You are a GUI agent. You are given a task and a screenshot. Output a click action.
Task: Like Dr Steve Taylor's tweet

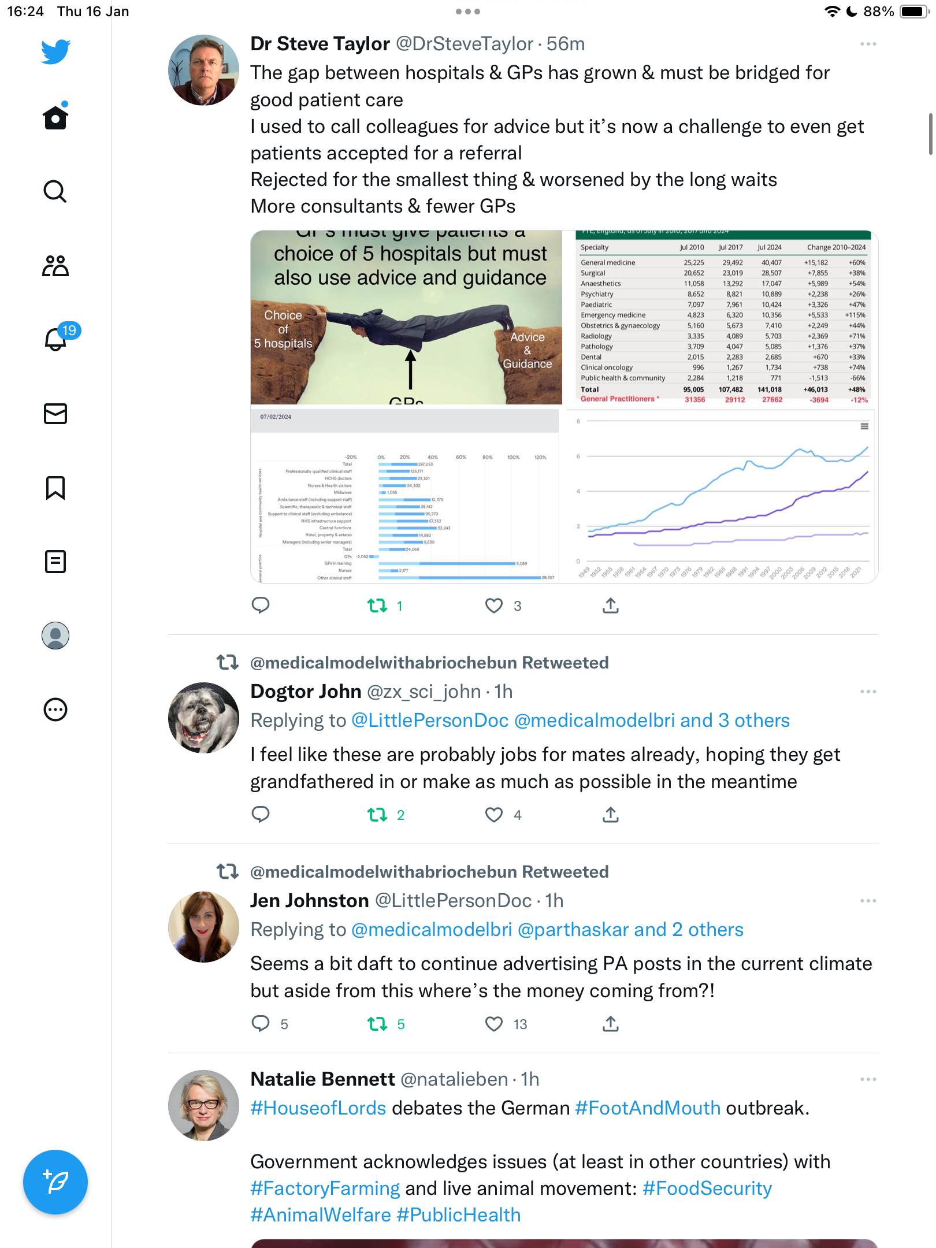coord(494,606)
